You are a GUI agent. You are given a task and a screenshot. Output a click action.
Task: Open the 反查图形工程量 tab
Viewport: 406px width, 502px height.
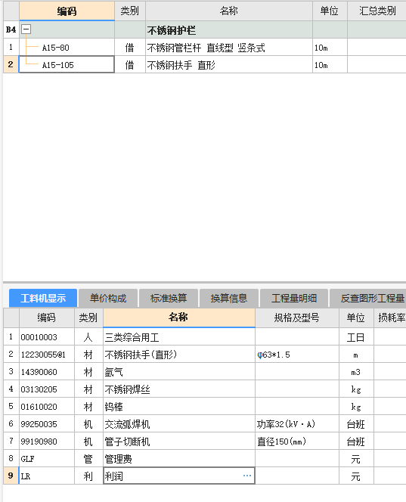coord(368,299)
